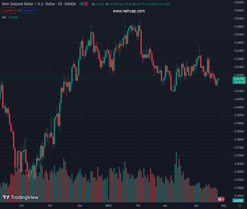Image resolution: width=247 pixels, height=209 pixels.
Task: Click the US flag economic event marker
Action: (220, 199)
